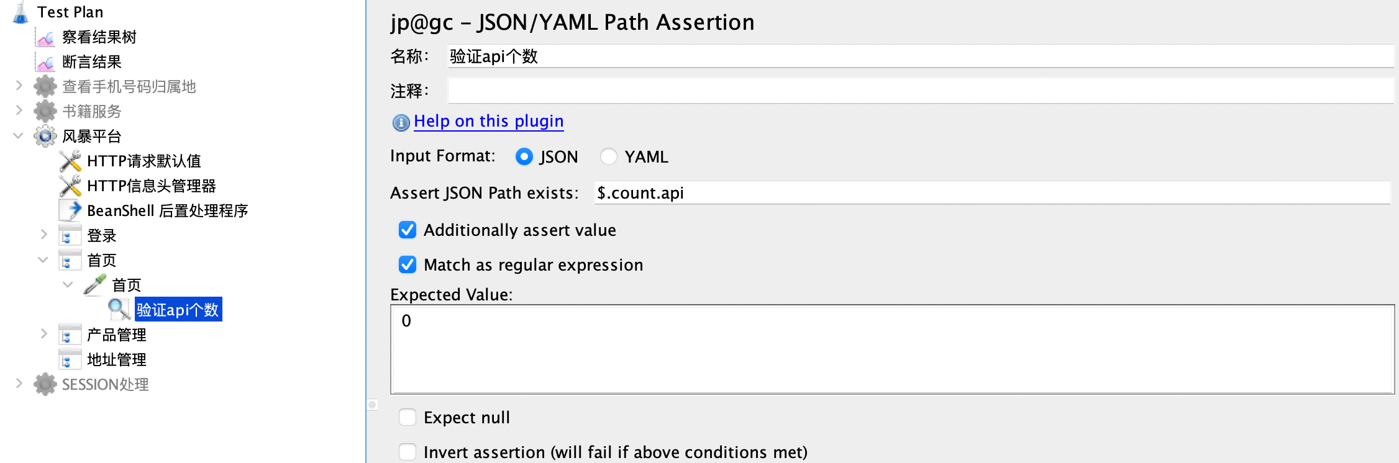
Task: Select the 断言结果 listener icon
Action: [x=45, y=62]
